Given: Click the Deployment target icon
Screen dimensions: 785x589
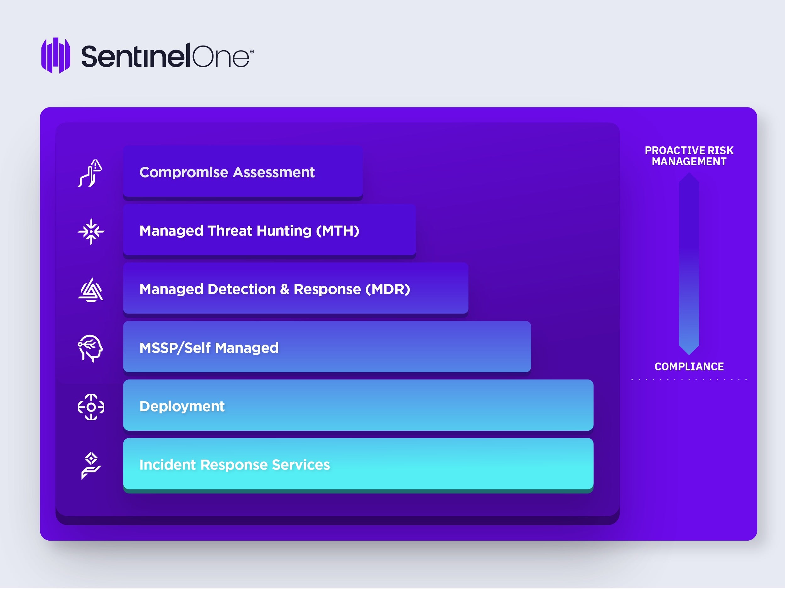Looking at the screenshot, I should 91,407.
